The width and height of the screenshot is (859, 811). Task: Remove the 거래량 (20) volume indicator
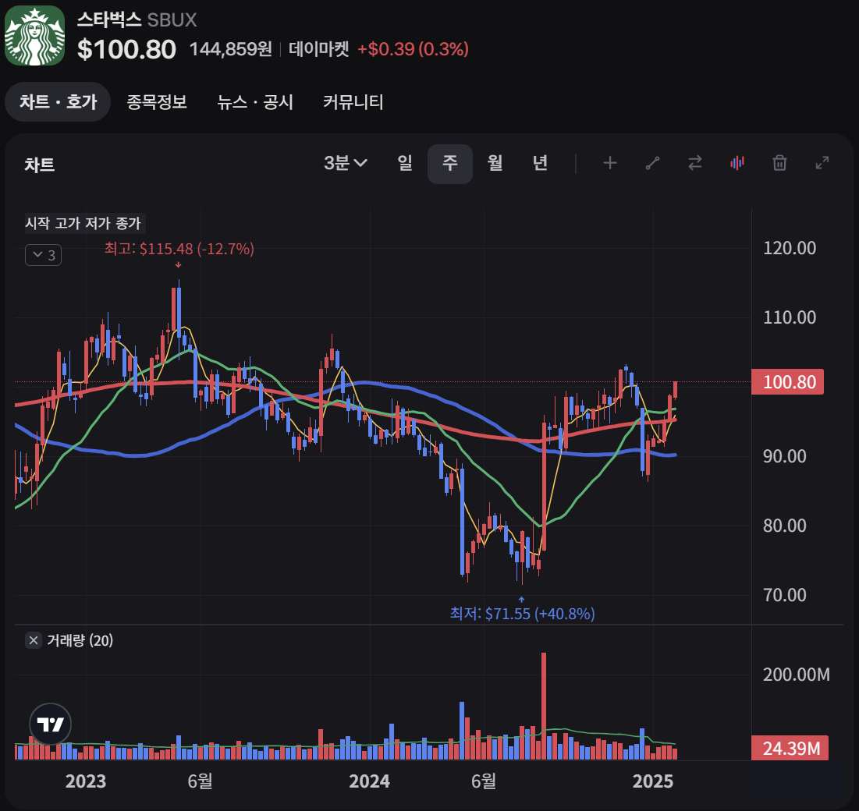pyautogui.click(x=34, y=640)
